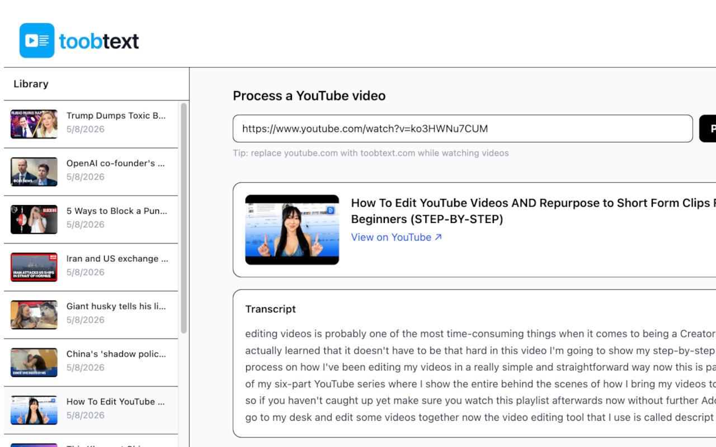716x447 pixels.
Task: Click the video title How To Edit YouTube Videos
Action: click(533, 211)
